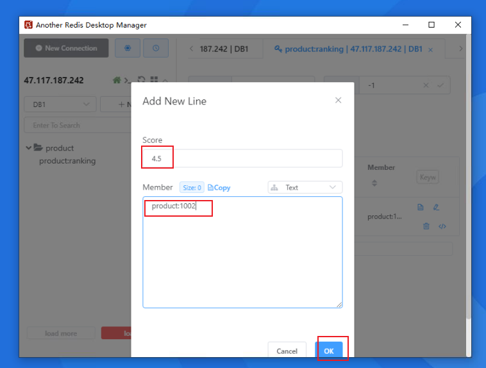Switch to the 187.242 | DB1 tab
The width and height of the screenshot is (486, 368).
[224, 49]
